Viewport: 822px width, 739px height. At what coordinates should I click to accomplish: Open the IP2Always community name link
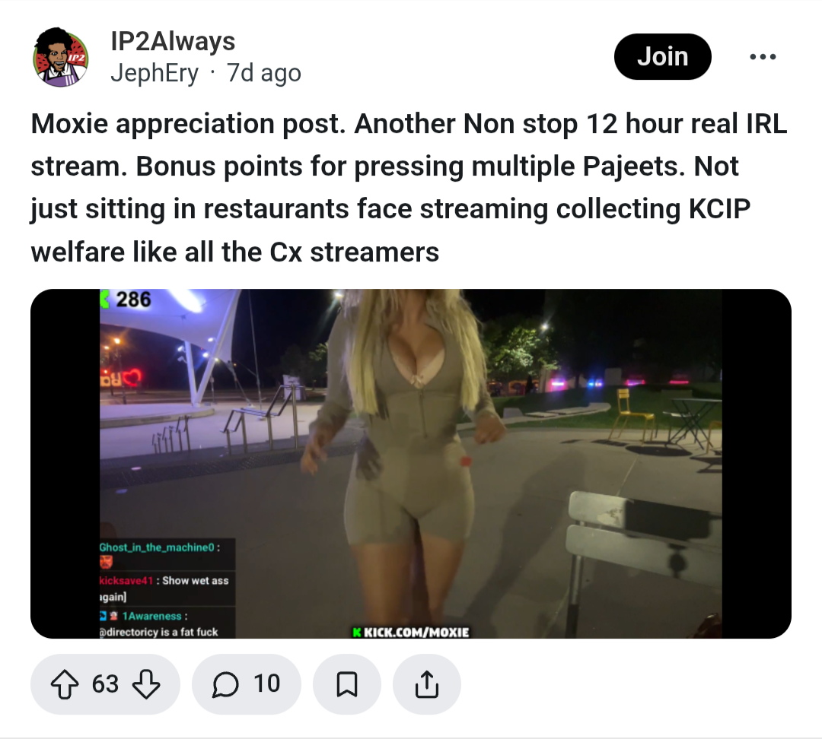[173, 41]
